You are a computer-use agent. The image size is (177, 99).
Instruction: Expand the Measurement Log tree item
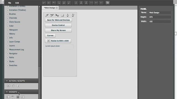click(7, 50)
